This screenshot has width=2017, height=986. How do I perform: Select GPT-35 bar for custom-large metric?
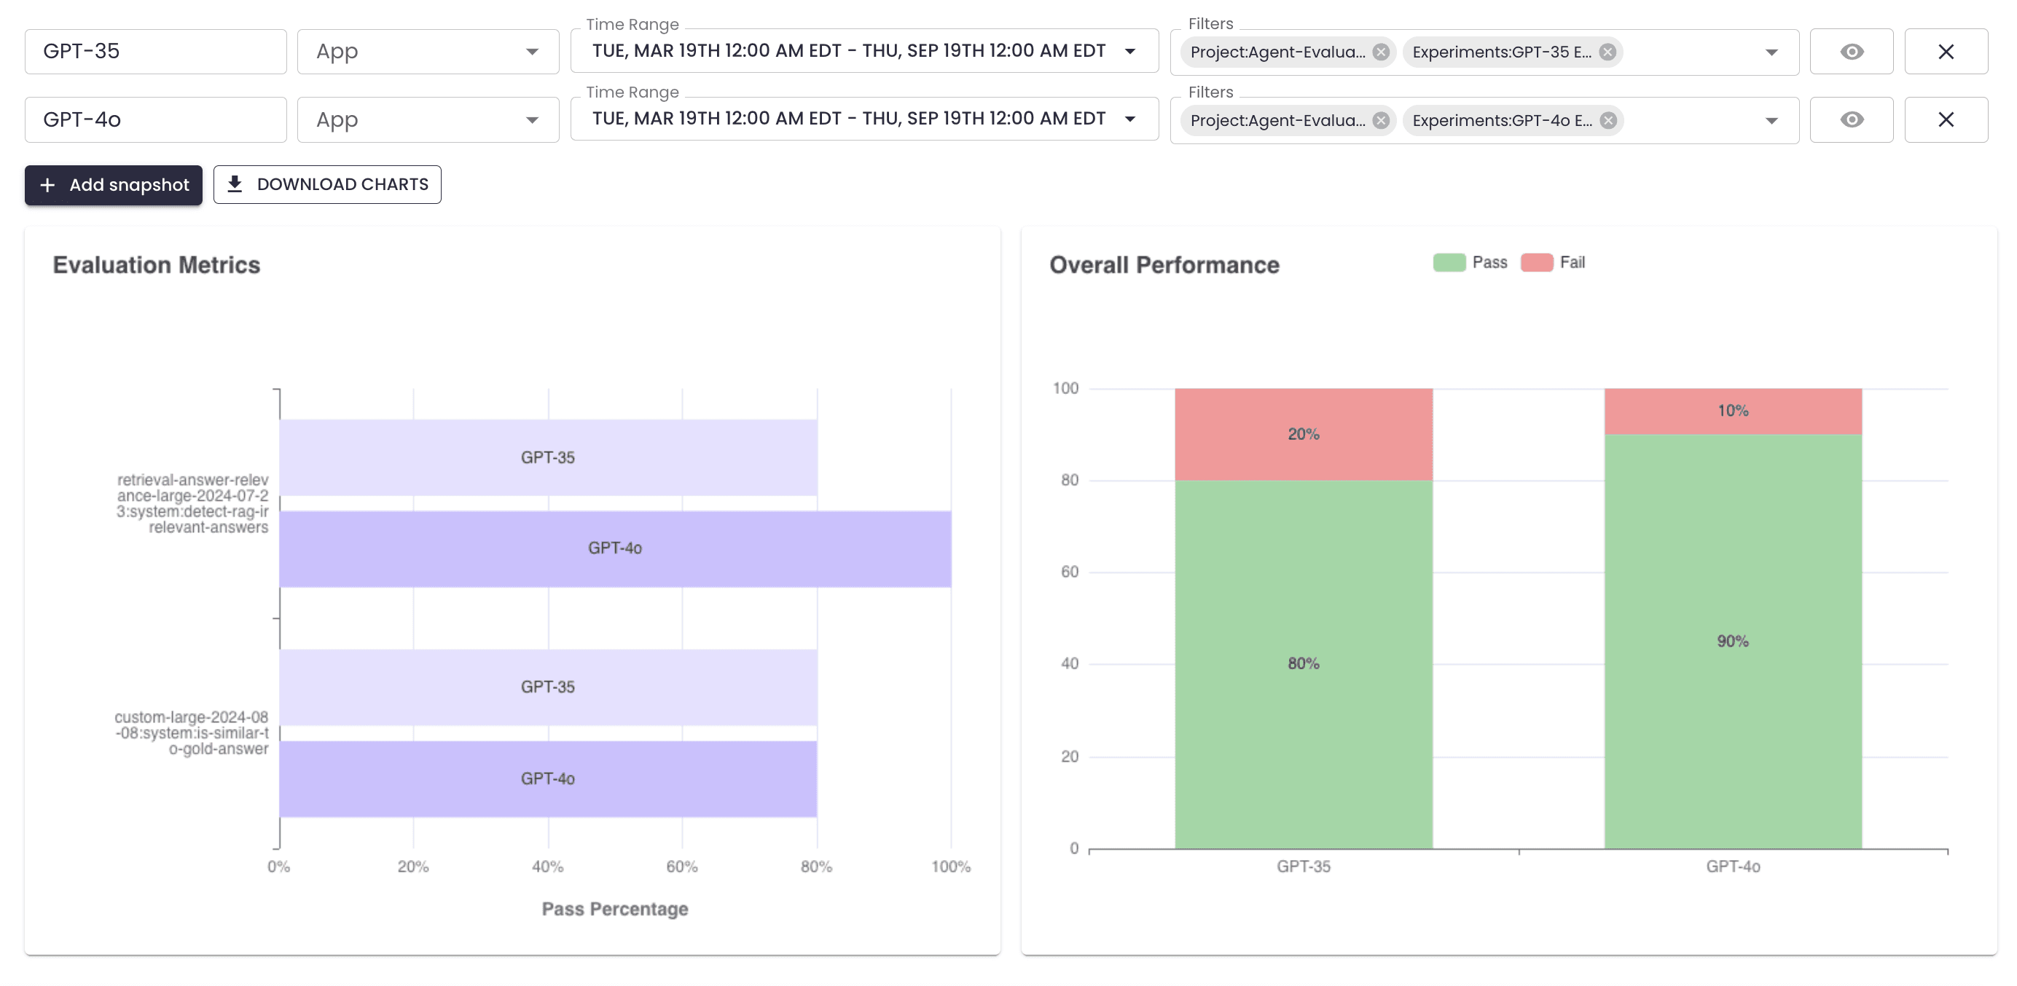point(548,687)
